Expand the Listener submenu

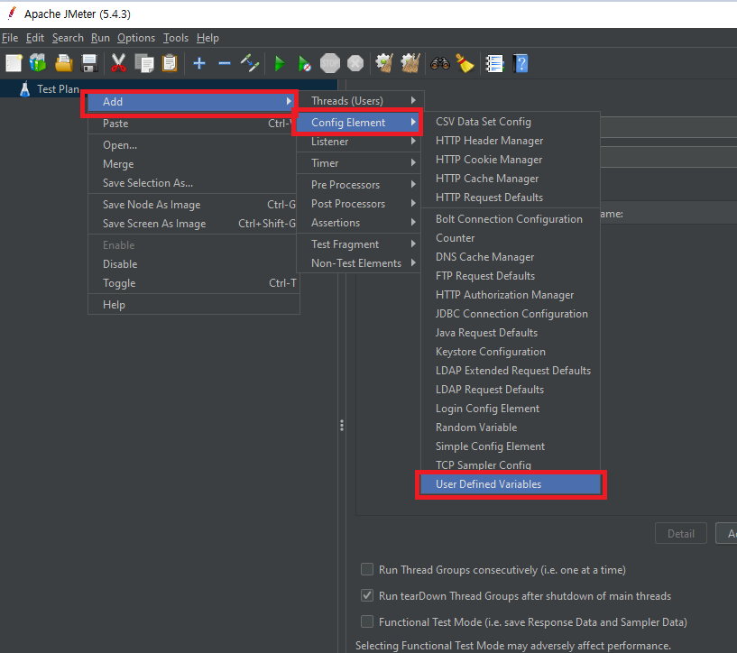[358, 142]
